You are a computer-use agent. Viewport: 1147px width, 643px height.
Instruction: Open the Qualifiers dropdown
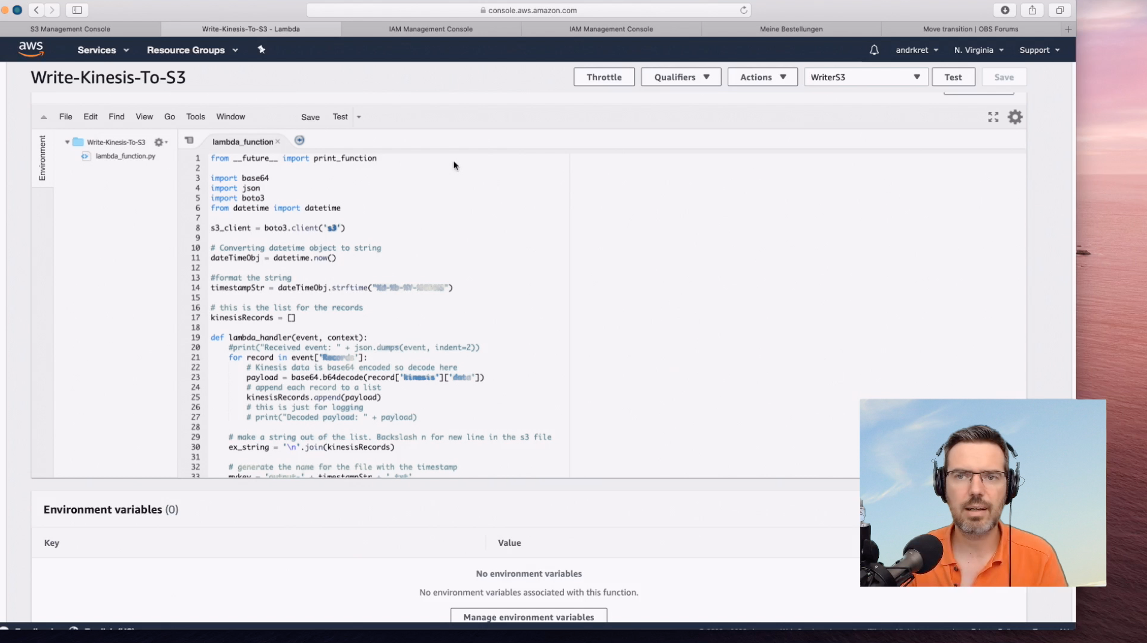pos(681,77)
